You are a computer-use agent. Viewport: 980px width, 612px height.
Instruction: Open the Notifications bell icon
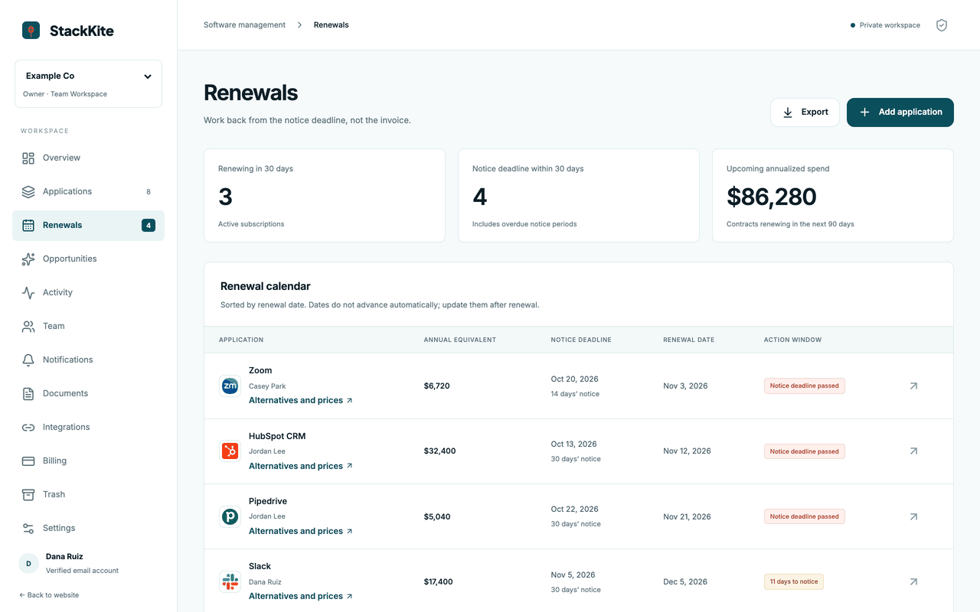click(x=28, y=360)
